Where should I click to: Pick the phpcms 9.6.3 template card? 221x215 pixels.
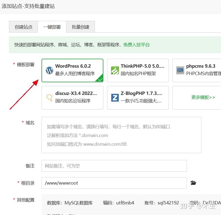click(197, 70)
